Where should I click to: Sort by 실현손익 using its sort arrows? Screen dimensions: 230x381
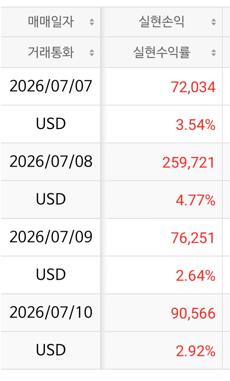point(214,22)
